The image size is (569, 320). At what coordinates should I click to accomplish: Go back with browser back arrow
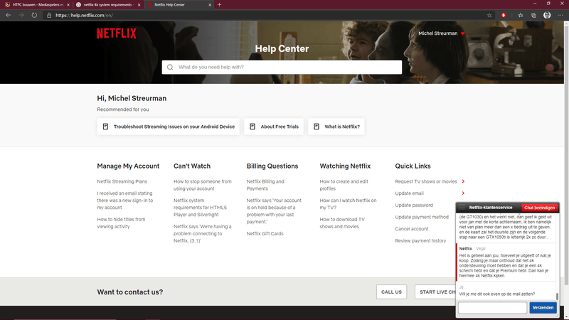coord(9,15)
